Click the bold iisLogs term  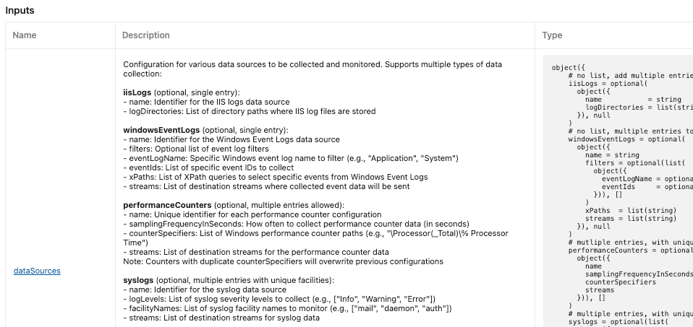pyautogui.click(x=137, y=92)
